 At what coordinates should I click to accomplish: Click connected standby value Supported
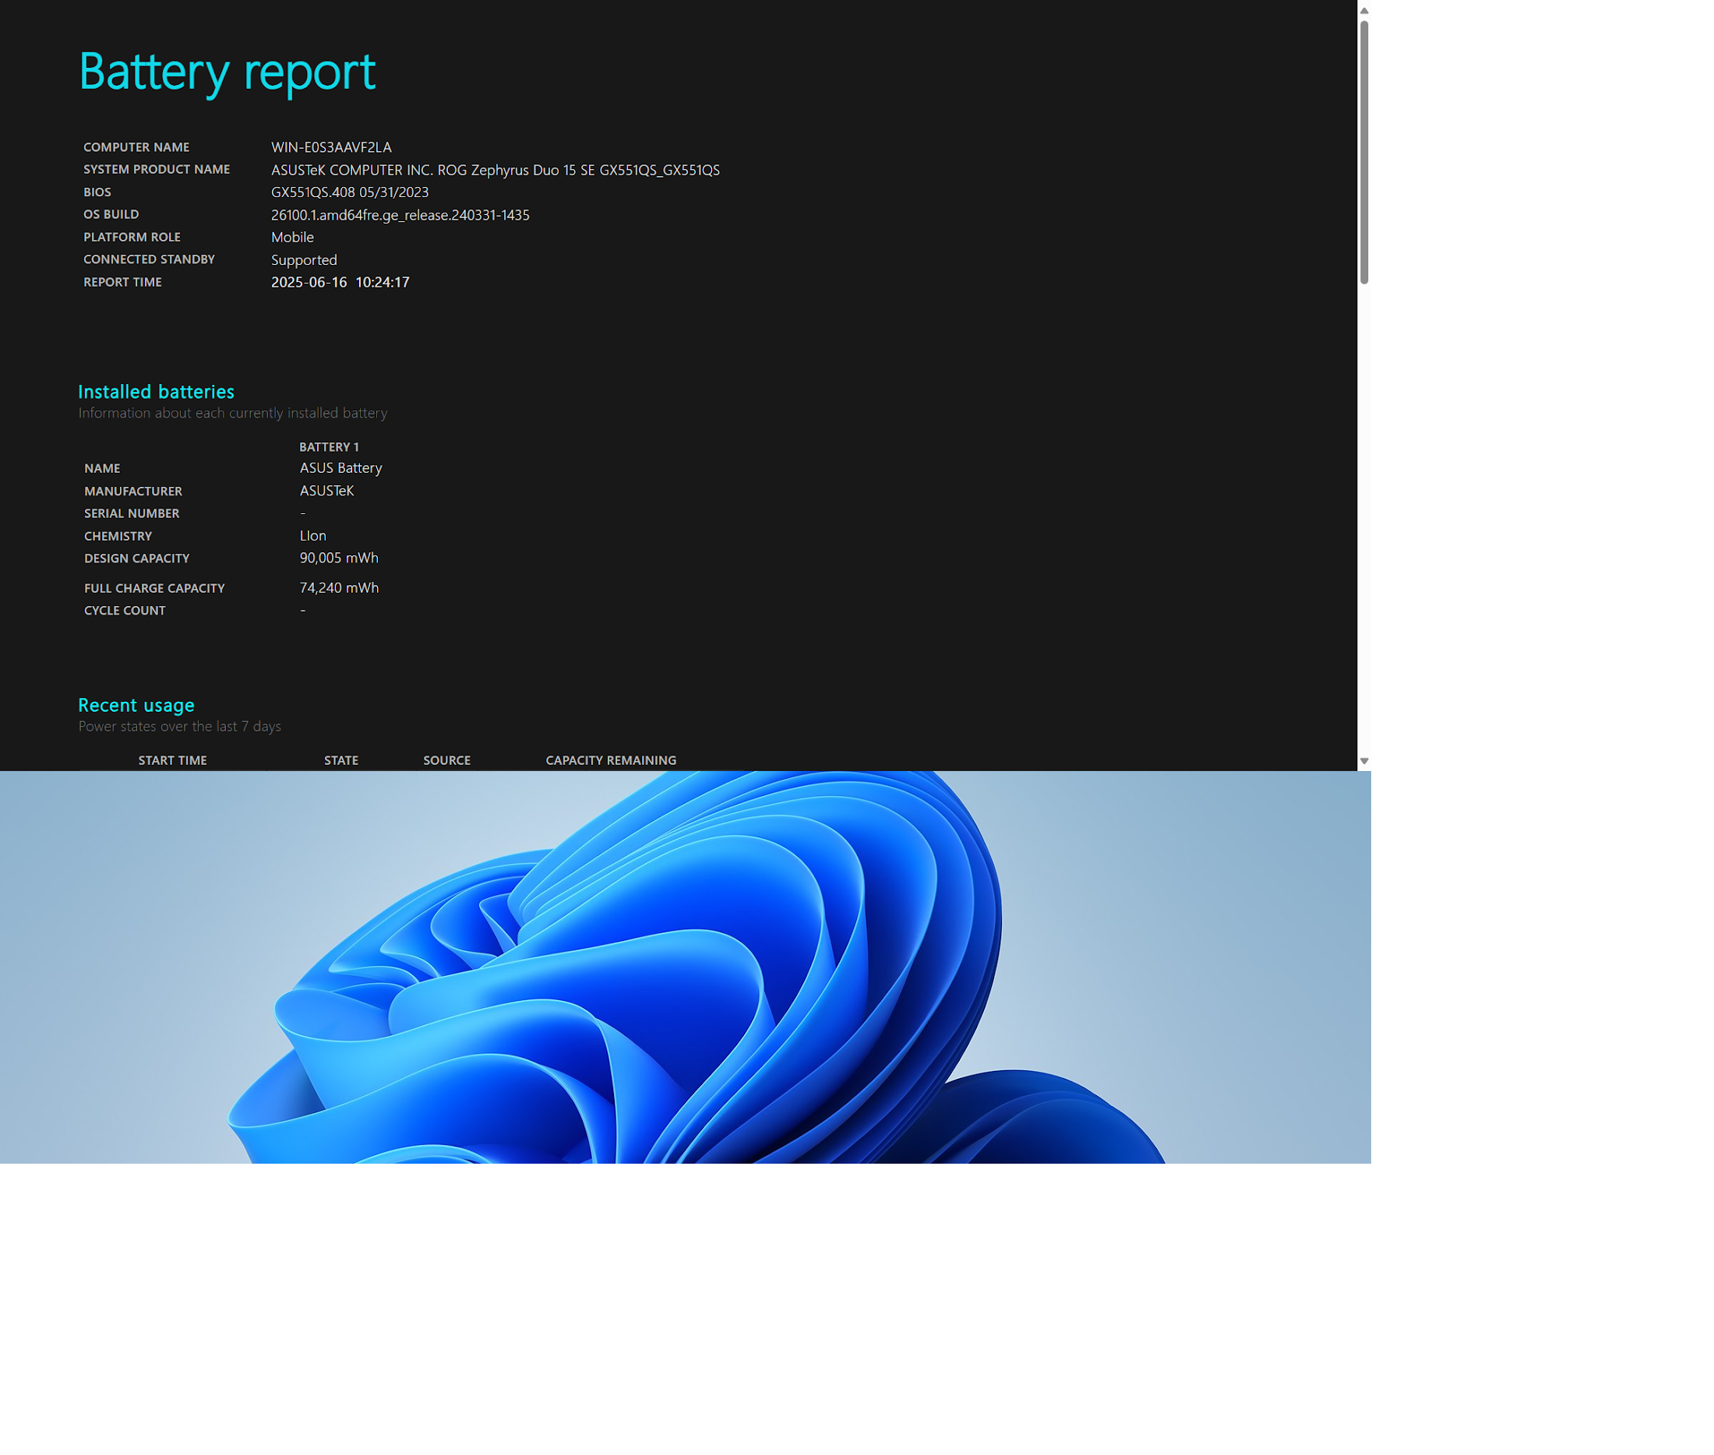click(x=305, y=260)
